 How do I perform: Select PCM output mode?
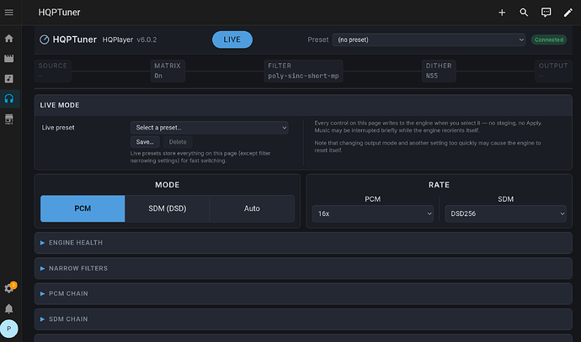pyautogui.click(x=83, y=208)
